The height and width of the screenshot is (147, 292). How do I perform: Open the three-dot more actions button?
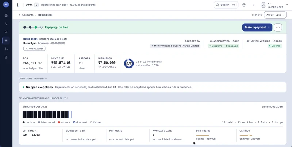278,27
